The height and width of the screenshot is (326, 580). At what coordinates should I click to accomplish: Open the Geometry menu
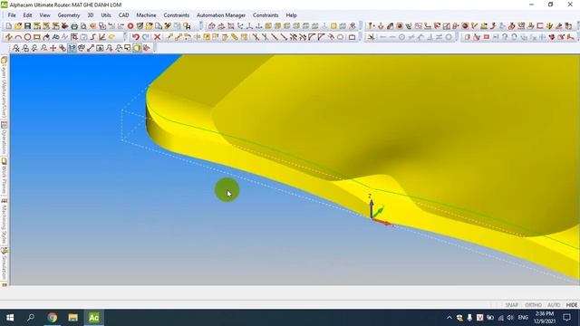pos(69,15)
